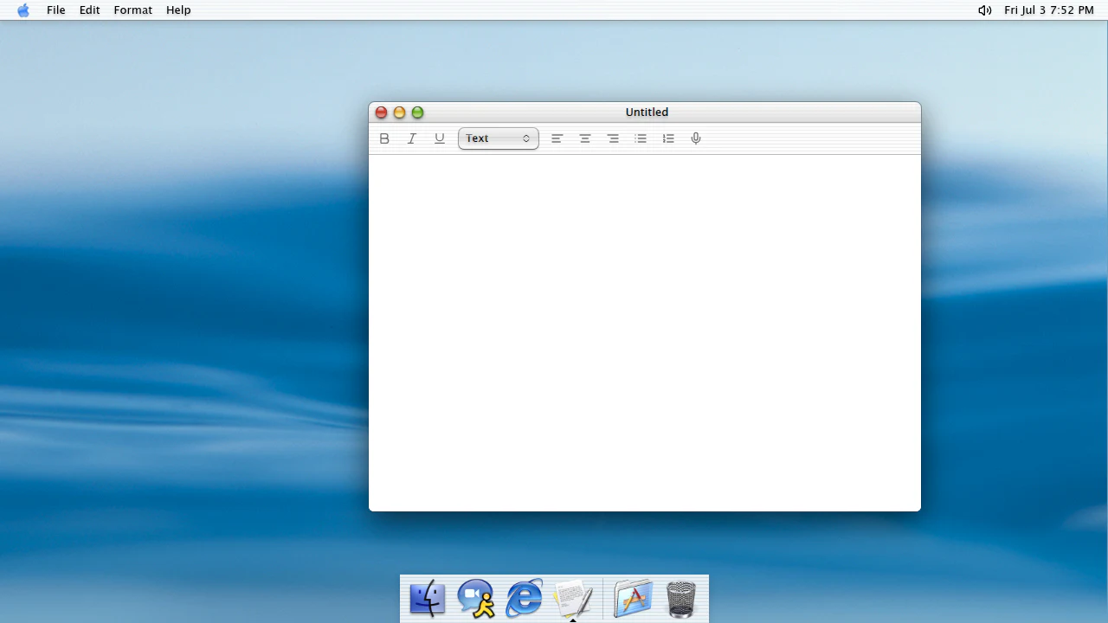The image size is (1108, 623).
Task: Toggle bold formatting in toolbar
Action: [384, 138]
